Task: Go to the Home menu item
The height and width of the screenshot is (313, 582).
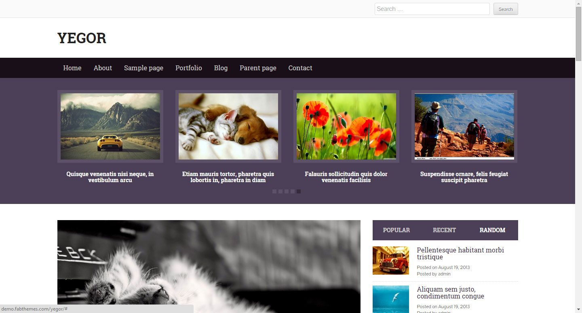Action: pos(72,68)
